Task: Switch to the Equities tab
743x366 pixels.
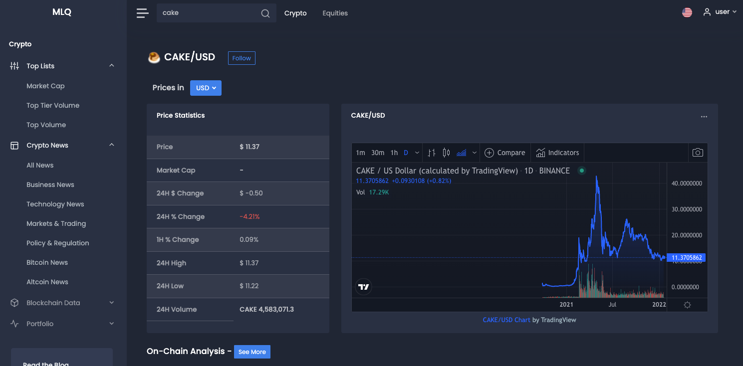Action: coord(335,13)
